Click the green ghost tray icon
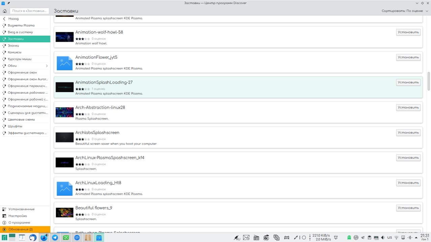Viewport: 431px width, 242px height. (x=349, y=238)
